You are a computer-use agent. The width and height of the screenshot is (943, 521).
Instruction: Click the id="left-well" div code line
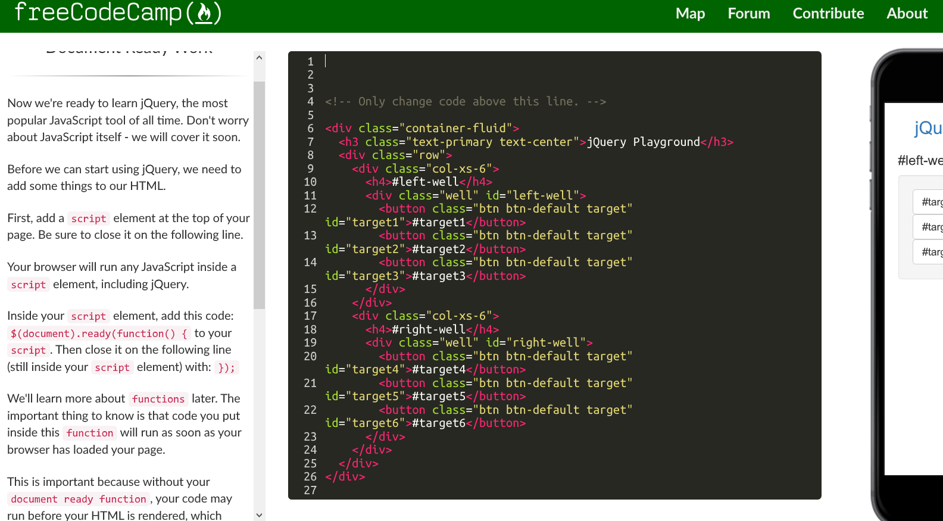click(475, 195)
